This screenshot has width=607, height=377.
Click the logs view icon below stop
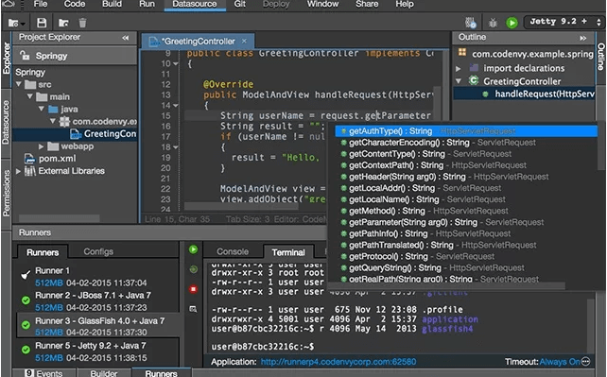coord(193,309)
